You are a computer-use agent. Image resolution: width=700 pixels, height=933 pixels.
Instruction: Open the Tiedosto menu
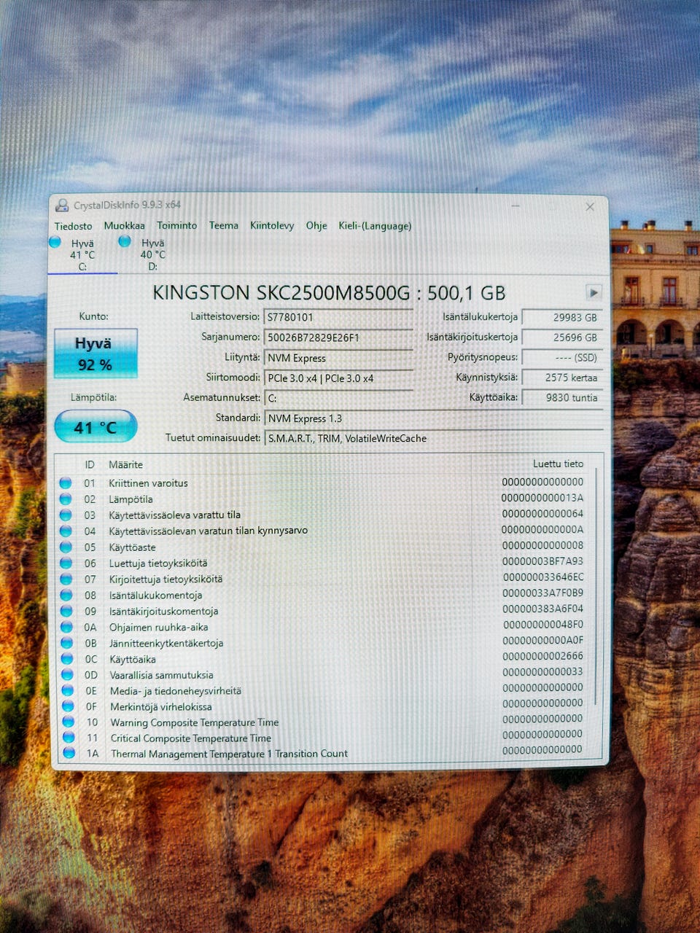73,226
